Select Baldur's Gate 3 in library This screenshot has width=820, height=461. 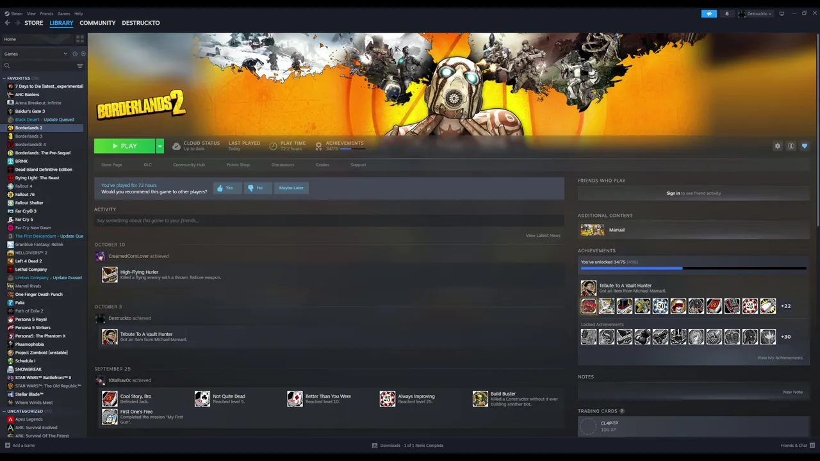[30, 111]
